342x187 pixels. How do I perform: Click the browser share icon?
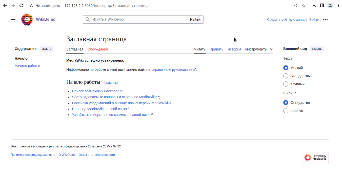295,6
